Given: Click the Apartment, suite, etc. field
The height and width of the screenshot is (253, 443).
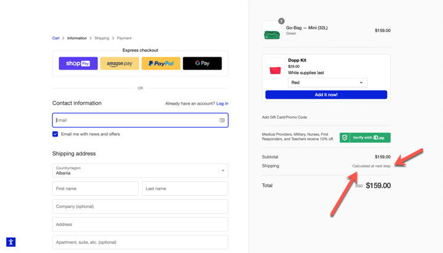Looking at the screenshot, I should [140, 243].
